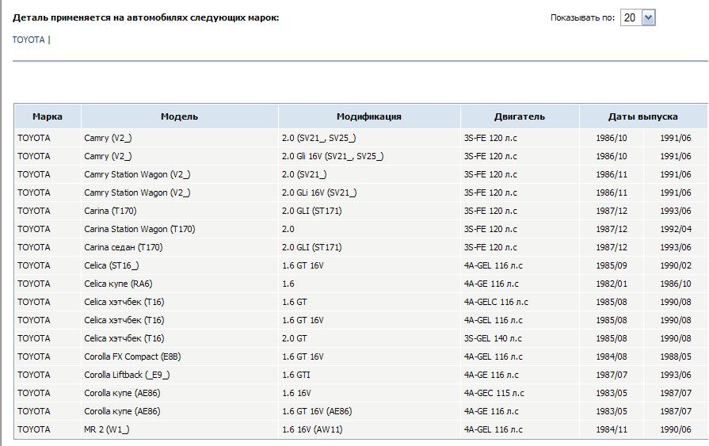
Task: Select the Celica купе (RA6) model cell
Action: tap(118, 284)
